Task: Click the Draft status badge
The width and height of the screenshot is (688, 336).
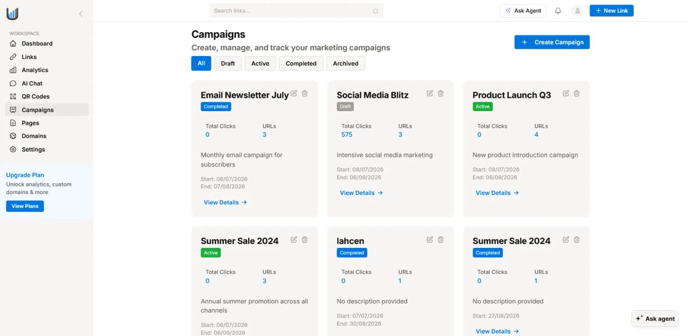Action: coord(345,106)
